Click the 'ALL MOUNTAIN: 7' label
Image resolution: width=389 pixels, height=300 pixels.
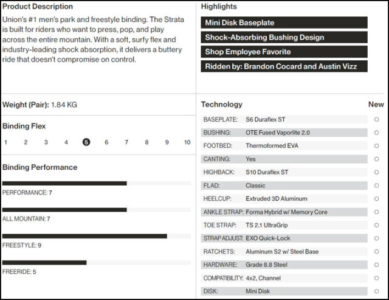pyautogui.click(x=26, y=219)
